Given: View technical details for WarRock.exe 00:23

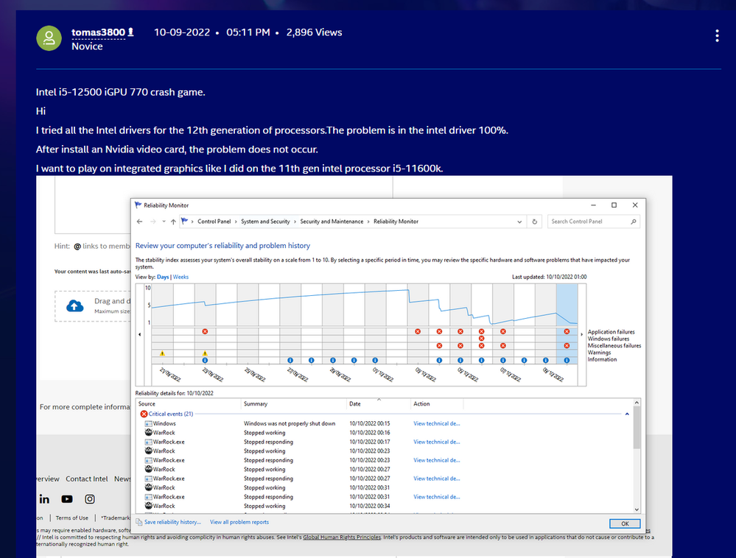Looking at the screenshot, I should click(x=437, y=460).
